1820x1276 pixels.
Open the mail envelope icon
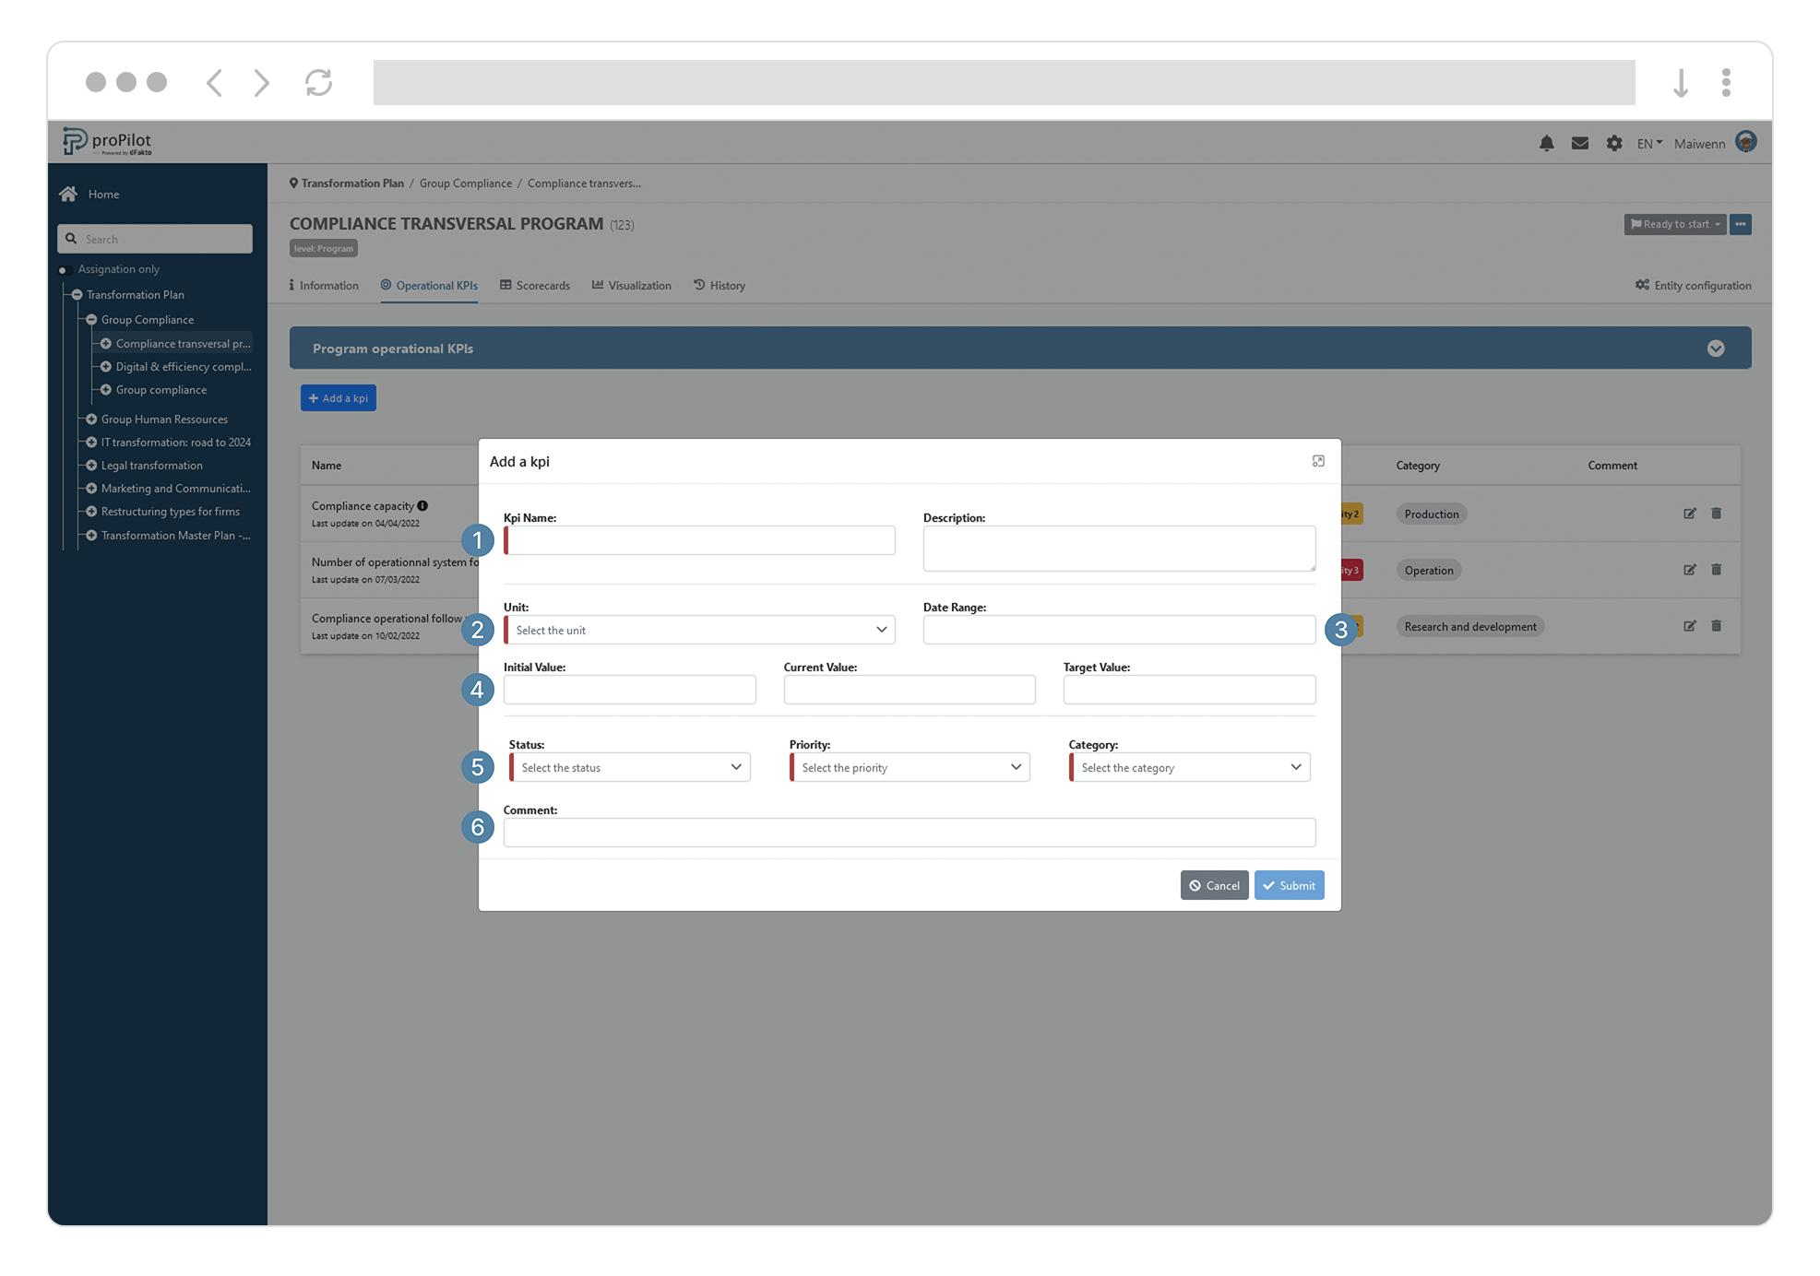[1579, 143]
